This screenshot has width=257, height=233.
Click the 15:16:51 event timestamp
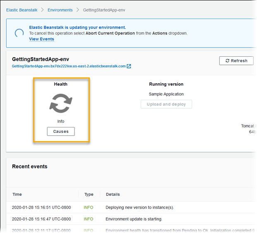(x=41, y=207)
